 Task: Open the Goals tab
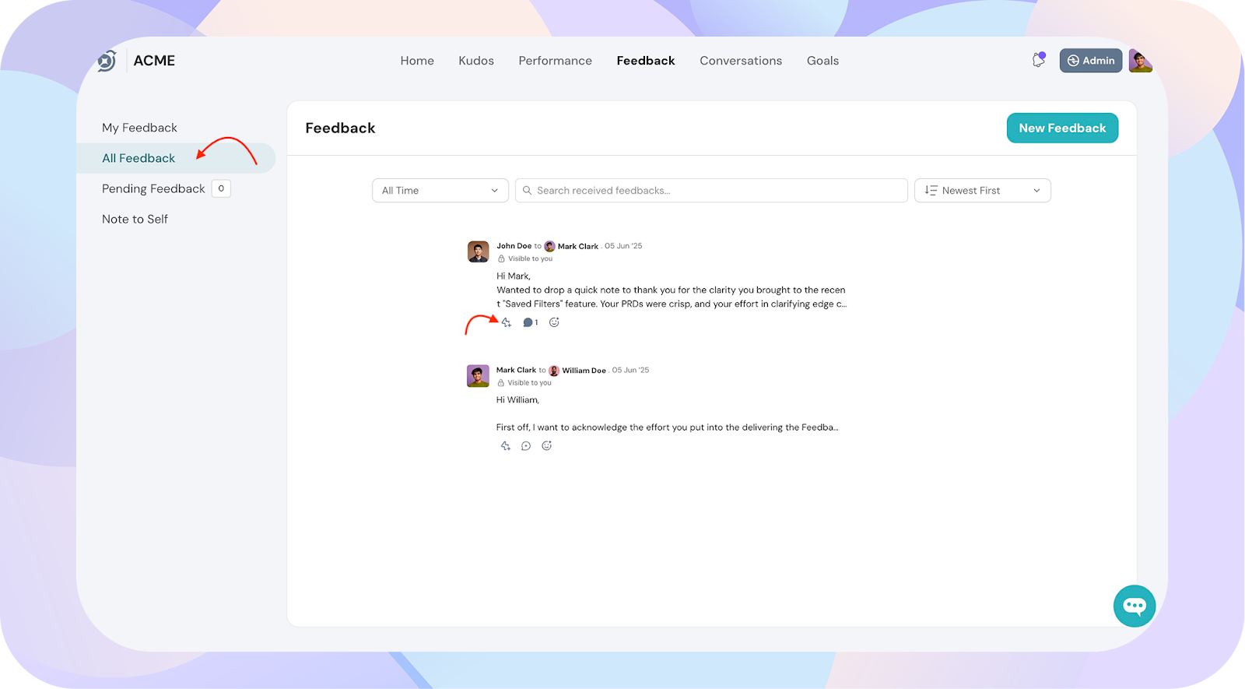point(822,61)
